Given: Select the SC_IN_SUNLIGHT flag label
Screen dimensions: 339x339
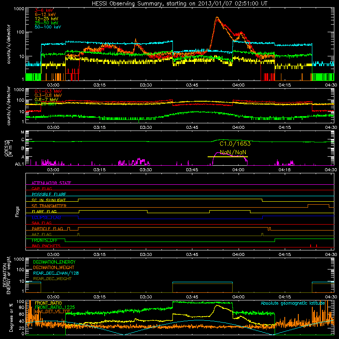Looking at the screenshot, I should coord(49,200).
